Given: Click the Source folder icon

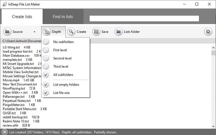Looking at the screenshot, I should (x=7, y=32).
